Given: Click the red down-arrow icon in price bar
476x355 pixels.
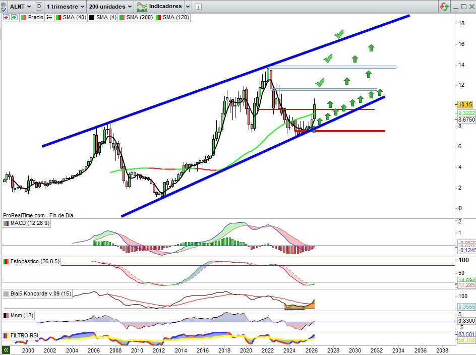Looking at the screenshot, I should pyautogui.click(x=6, y=17).
